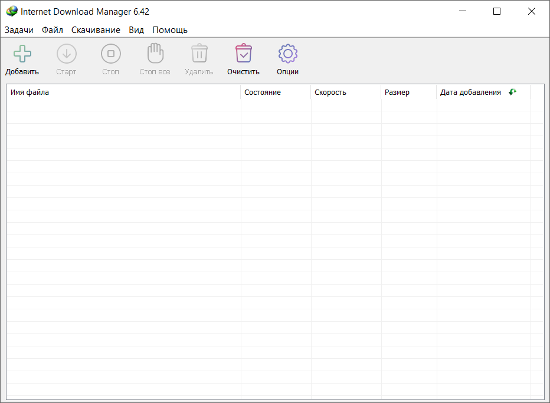Open the Файл menu

click(53, 30)
